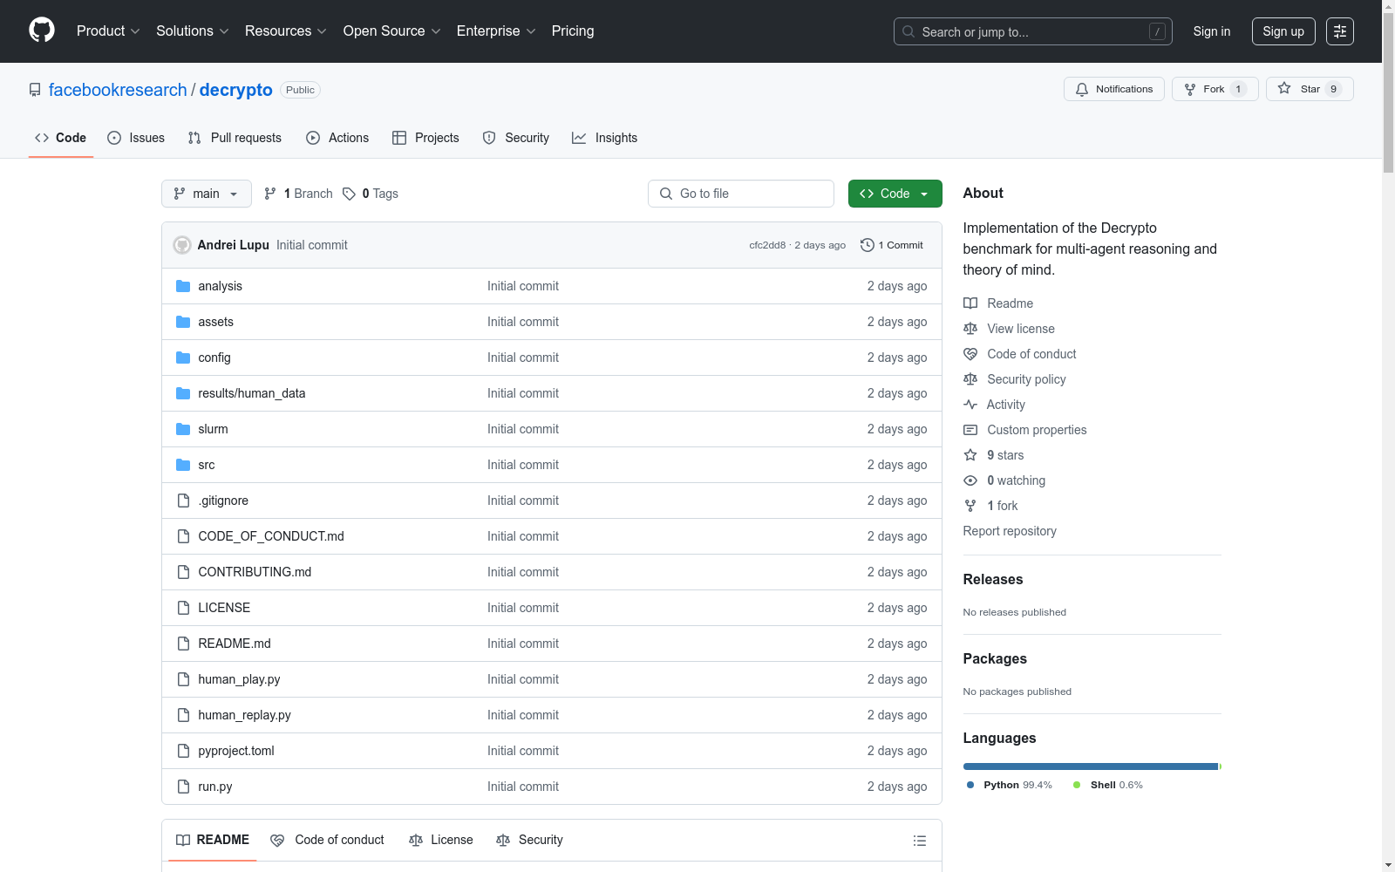Image resolution: width=1395 pixels, height=872 pixels.
Task: Click the folder icon beside src
Action: click(x=183, y=465)
